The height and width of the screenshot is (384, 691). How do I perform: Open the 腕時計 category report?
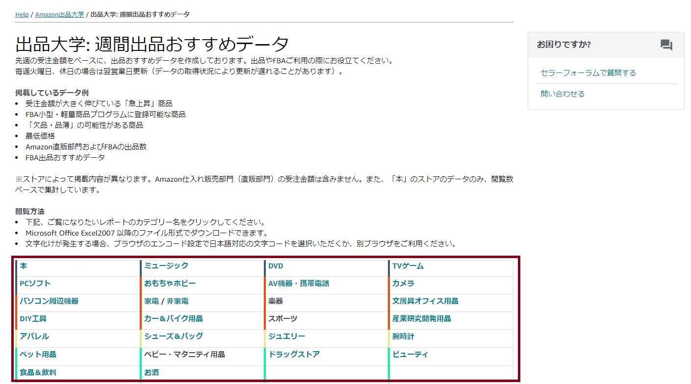tap(403, 336)
